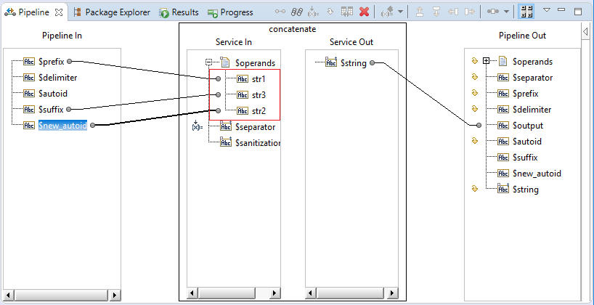
Task: Click the Move Up toolbar icon
Action: tap(420, 12)
